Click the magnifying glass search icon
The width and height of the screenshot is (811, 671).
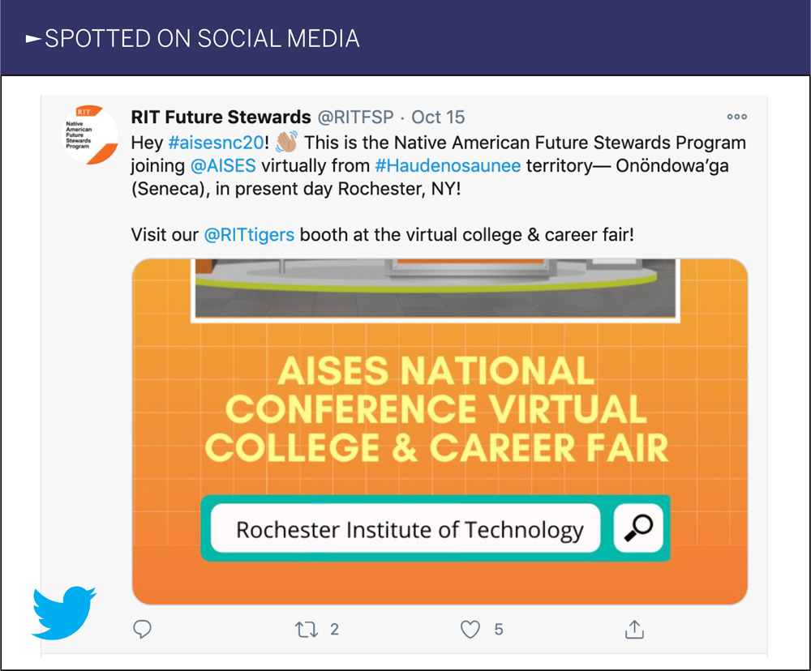(638, 528)
